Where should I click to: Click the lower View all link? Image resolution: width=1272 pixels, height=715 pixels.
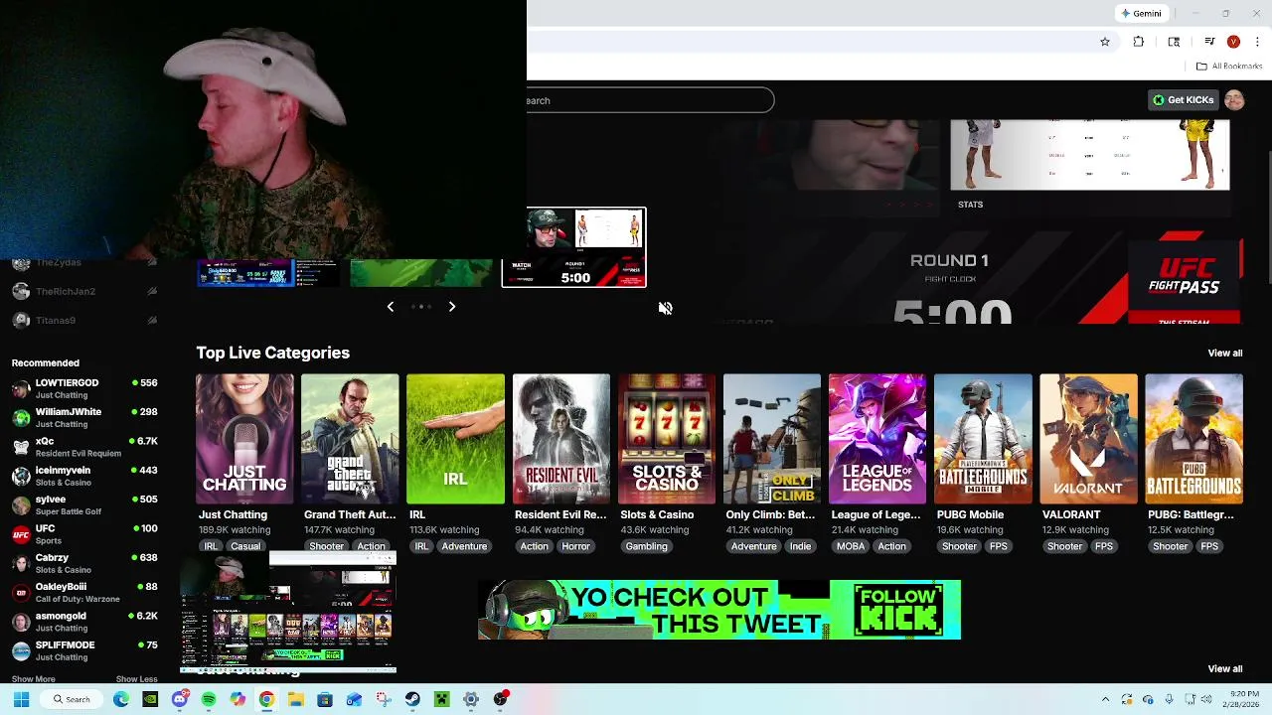1224,669
